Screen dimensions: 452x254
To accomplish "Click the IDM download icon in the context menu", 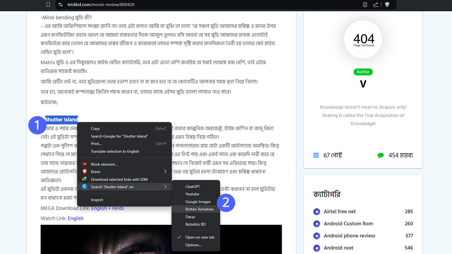I will tap(85, 179).
